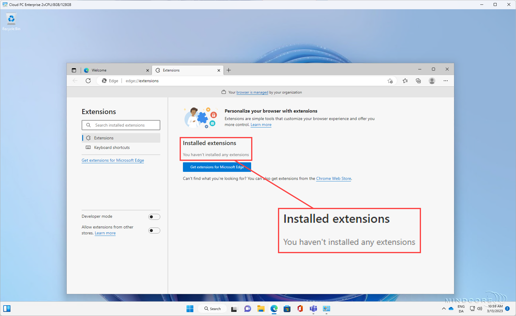Screen dimensions: 516x316
Task: Open the browser is managed link
Action: pos(252,92)
